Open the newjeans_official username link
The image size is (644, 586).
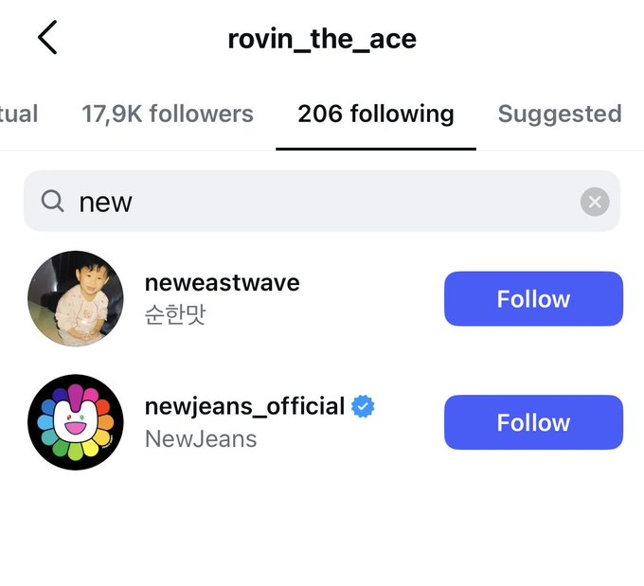pyautogui.click(x=244, y=407)
